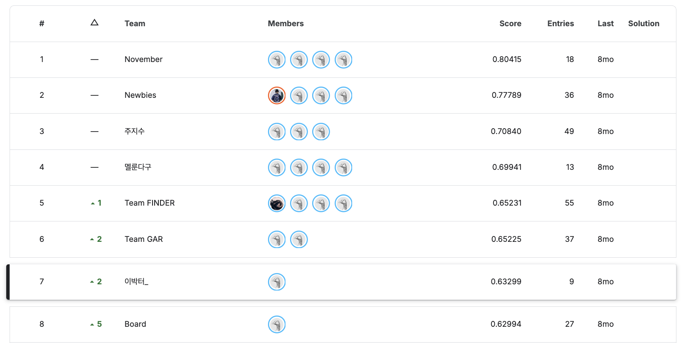The height and width of the screenshot is (343, 681).
Task: Click the Team GAR name
Action: pyautogui.click(x=144, y=239)
